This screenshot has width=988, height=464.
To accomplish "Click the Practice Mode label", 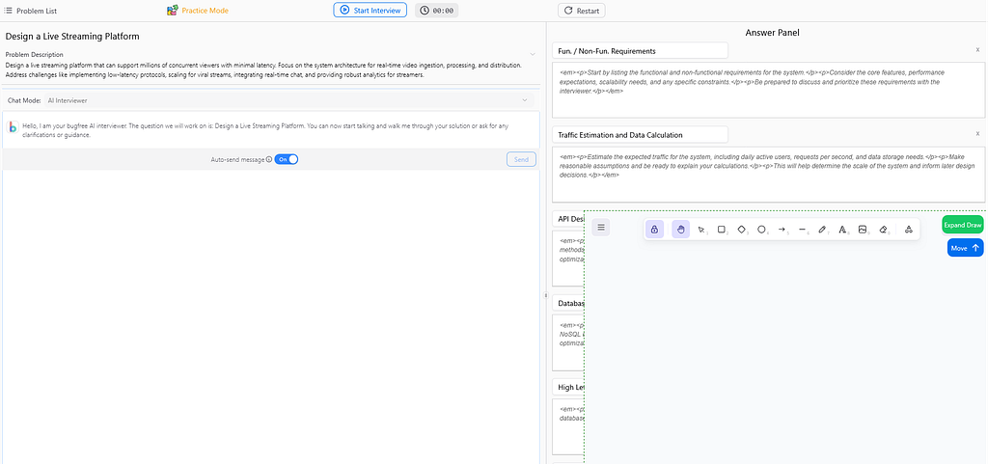I will click(206, 11).
